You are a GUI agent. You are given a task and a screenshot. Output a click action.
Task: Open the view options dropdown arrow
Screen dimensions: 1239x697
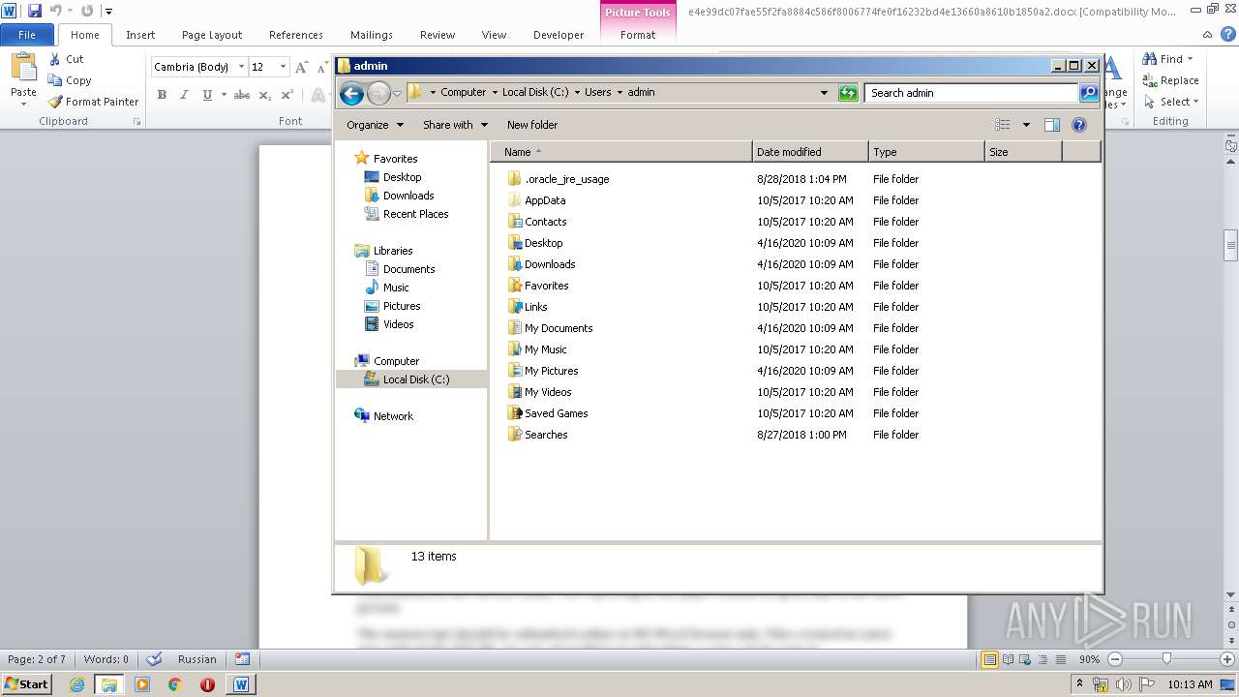pos(1026,125)
